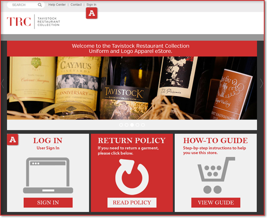Select the first carousel dot
This screenshot has height=218, width=267.
coord(121,125)
